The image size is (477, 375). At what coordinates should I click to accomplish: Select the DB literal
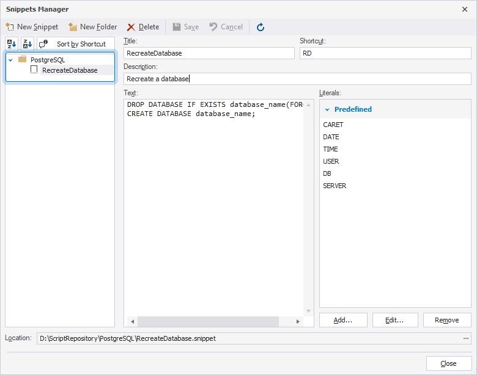click(x=327, y=173)
